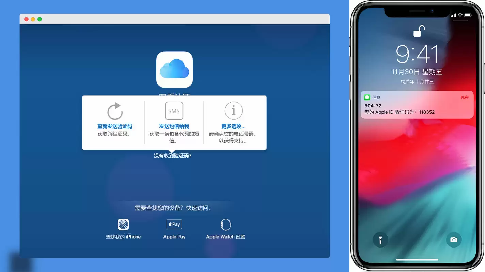The width and height of the screenshot is (485, 272).
Task: Click the Apple Pay text label
Action: pos(174,237)
